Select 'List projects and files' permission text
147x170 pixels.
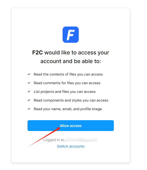(64, 92)
